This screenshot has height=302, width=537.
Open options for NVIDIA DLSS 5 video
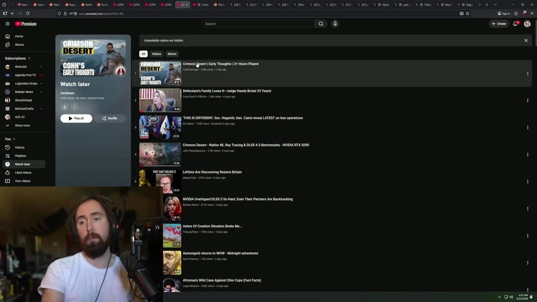coord(528,209)
